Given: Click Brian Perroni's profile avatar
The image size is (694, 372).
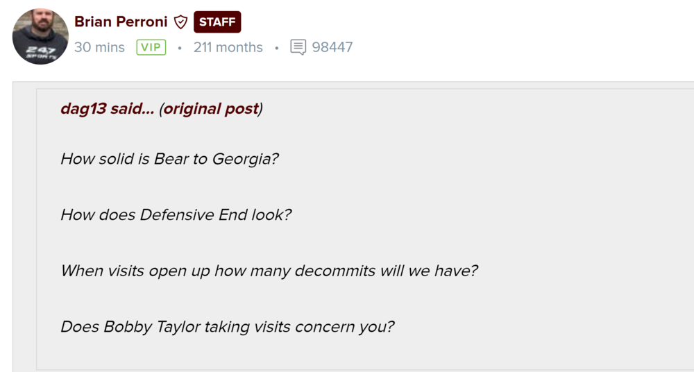Looking at the screenshot, I should coord(40,36).
